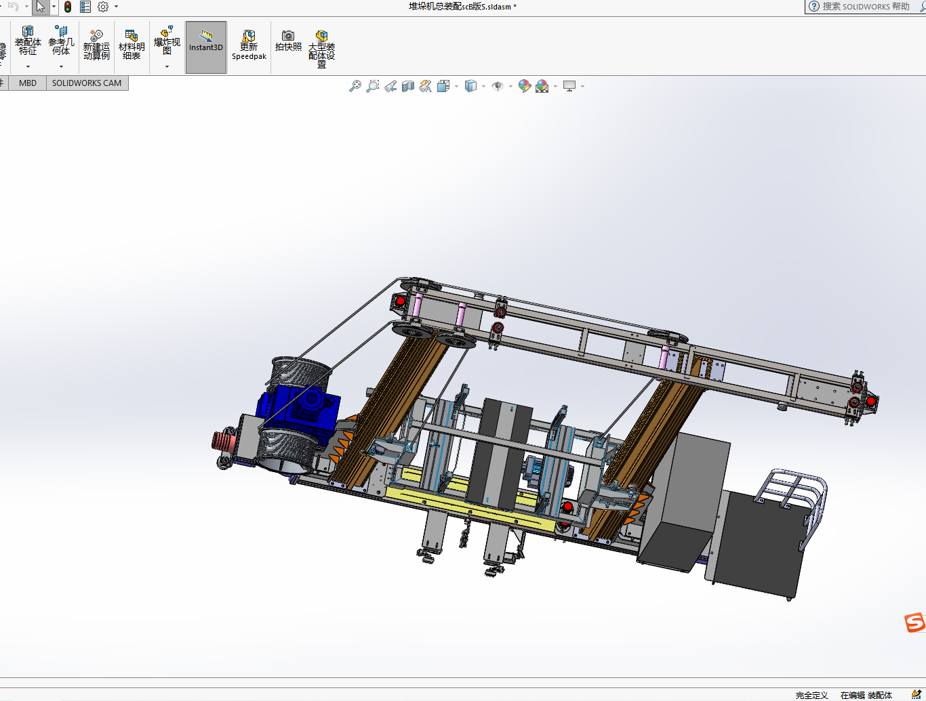Click the View Settings monitor icon

[x=569, y=86]
